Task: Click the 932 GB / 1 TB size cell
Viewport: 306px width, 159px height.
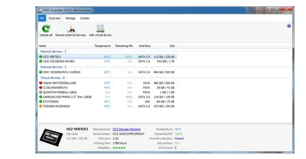Action: pyautogui.click(x=166, y=61)
